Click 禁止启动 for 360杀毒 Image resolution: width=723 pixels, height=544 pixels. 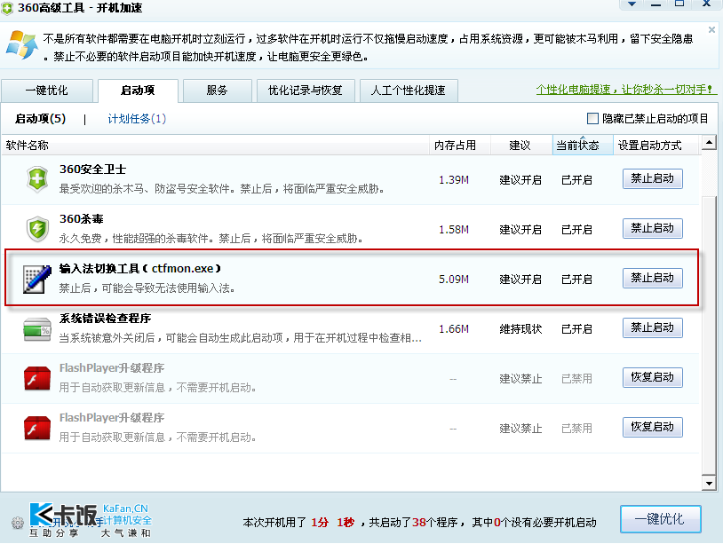coord(653,228)
